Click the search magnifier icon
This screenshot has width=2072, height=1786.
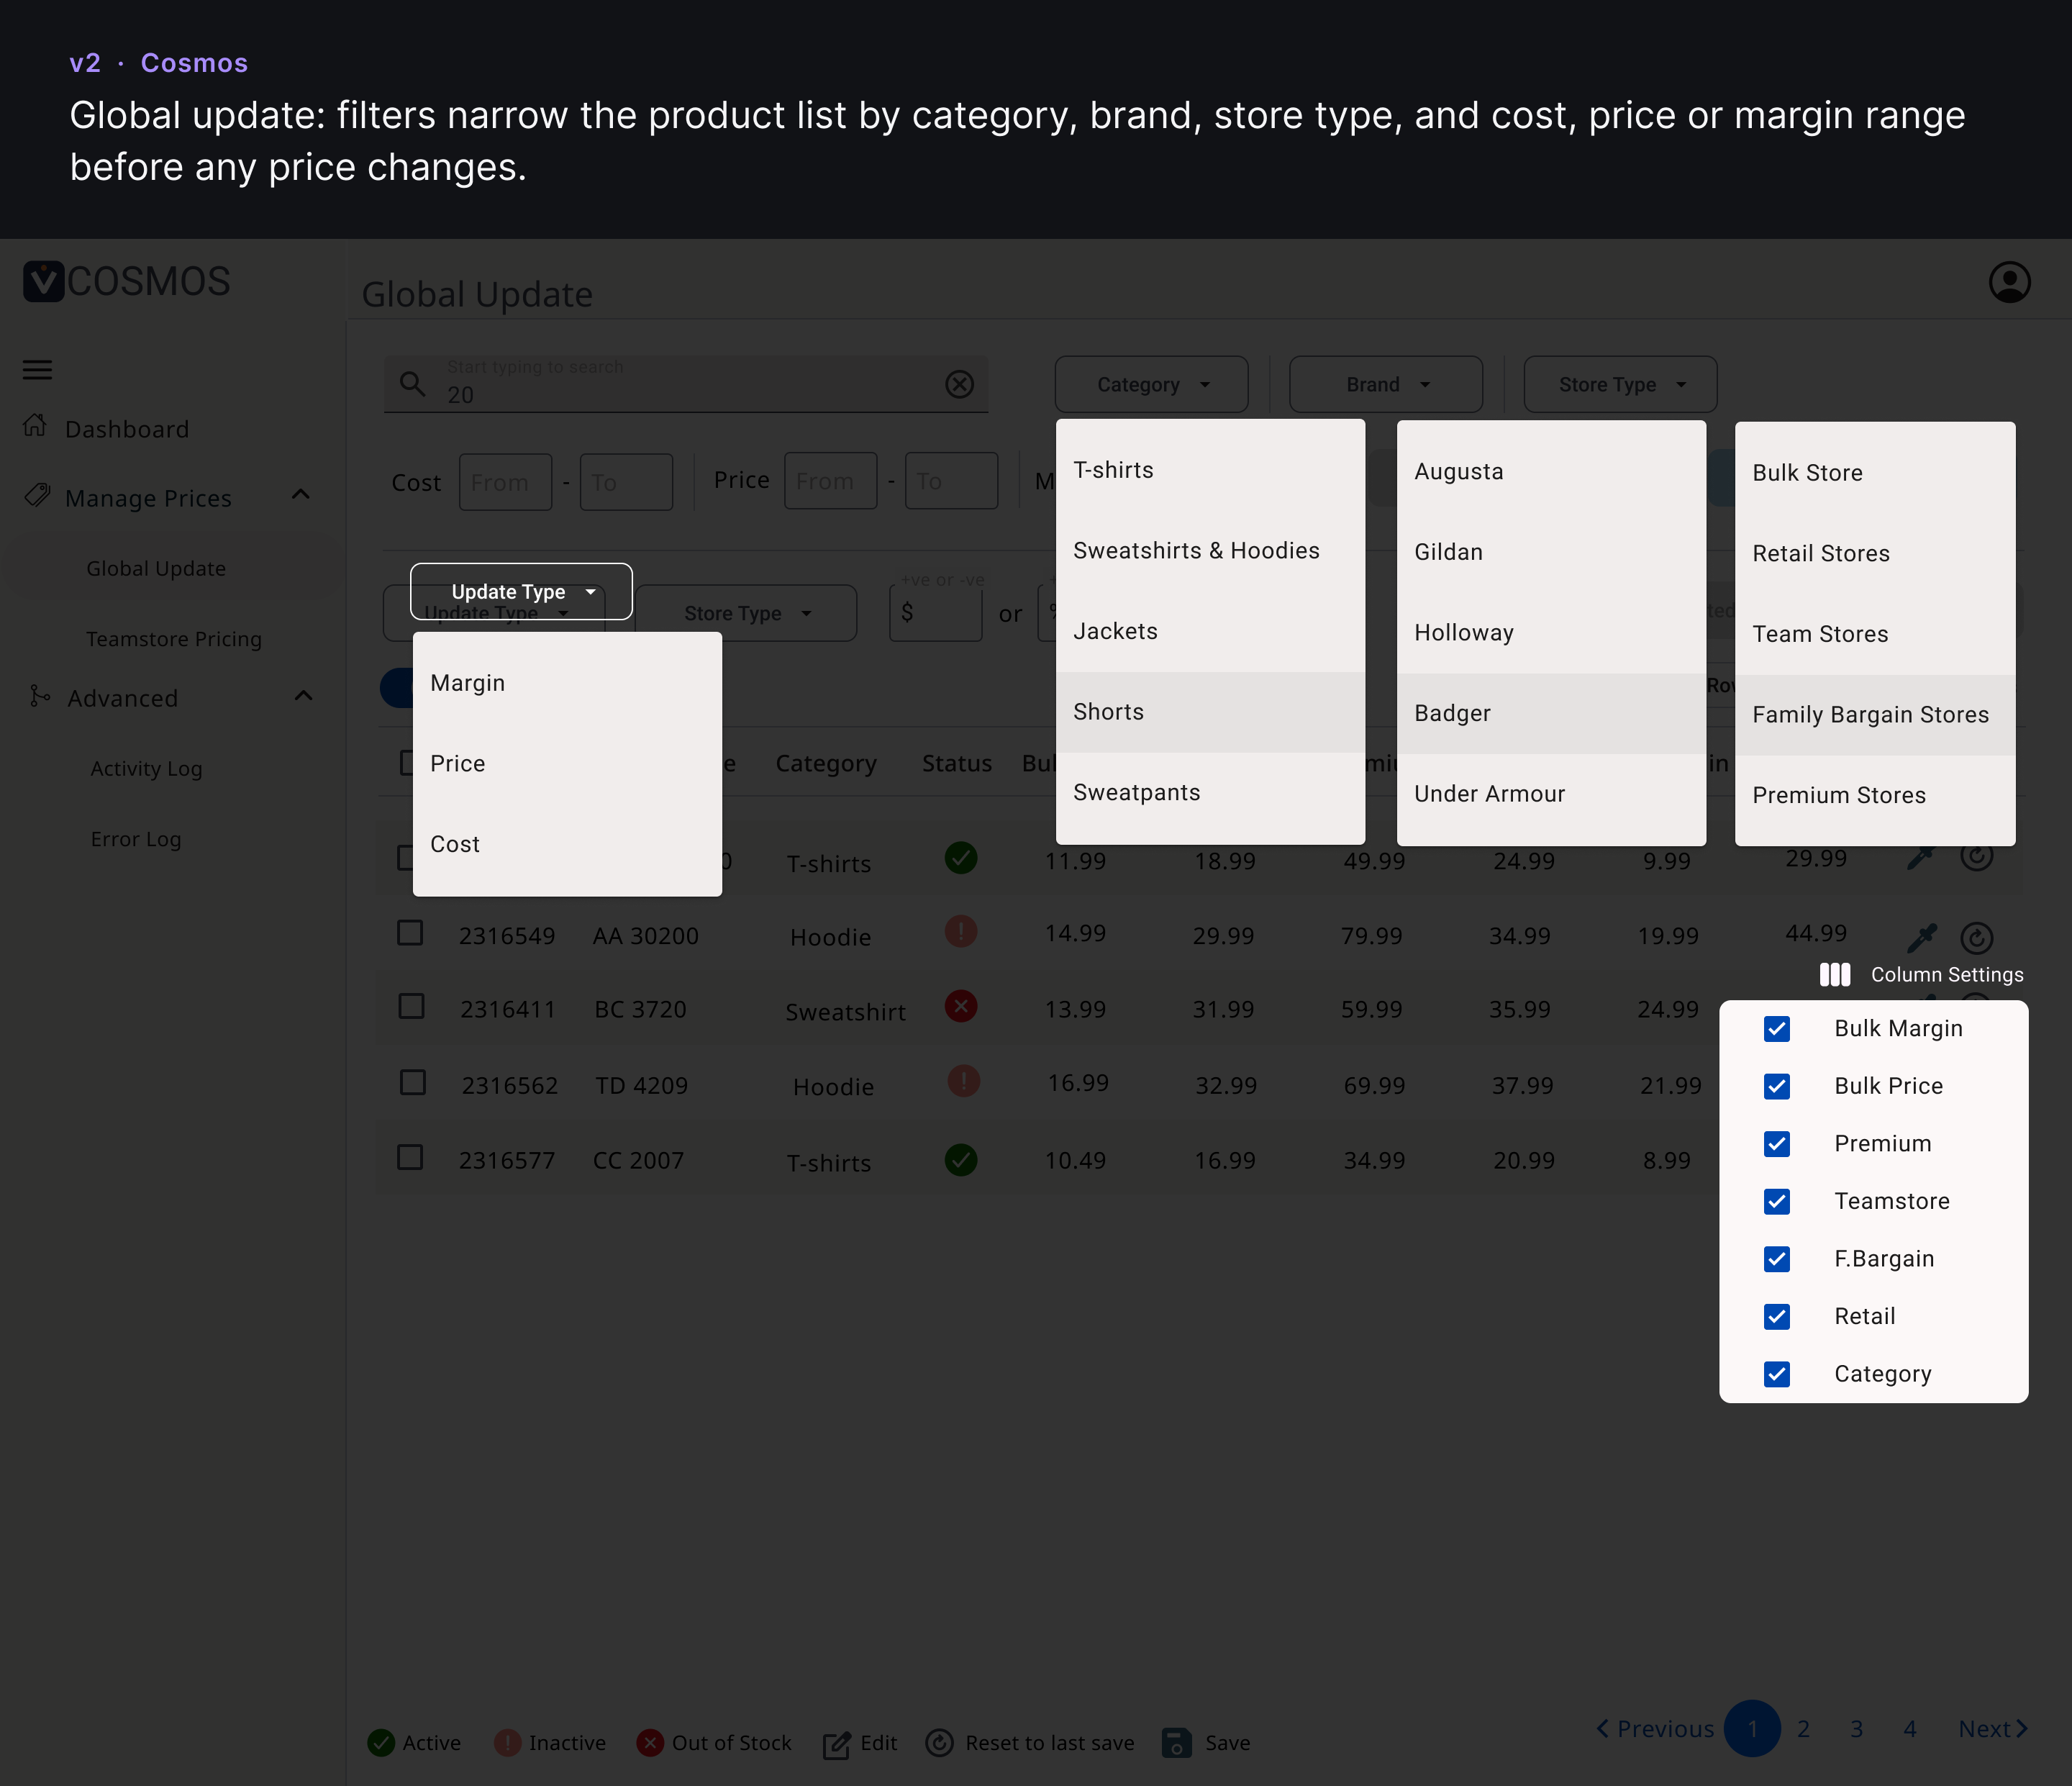[x=412, y=384]
